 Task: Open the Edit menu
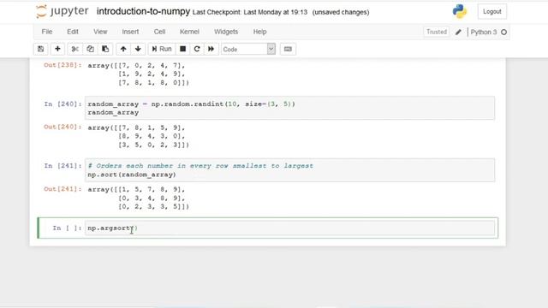(x=73, y=32)
